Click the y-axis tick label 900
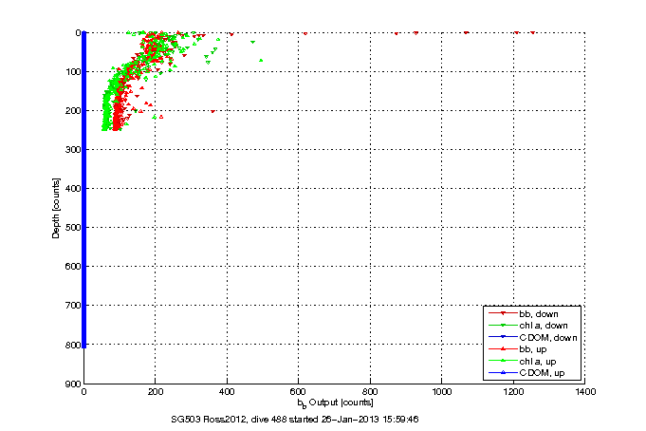Viewport: 646px width, 431px height. coord(73,384)
